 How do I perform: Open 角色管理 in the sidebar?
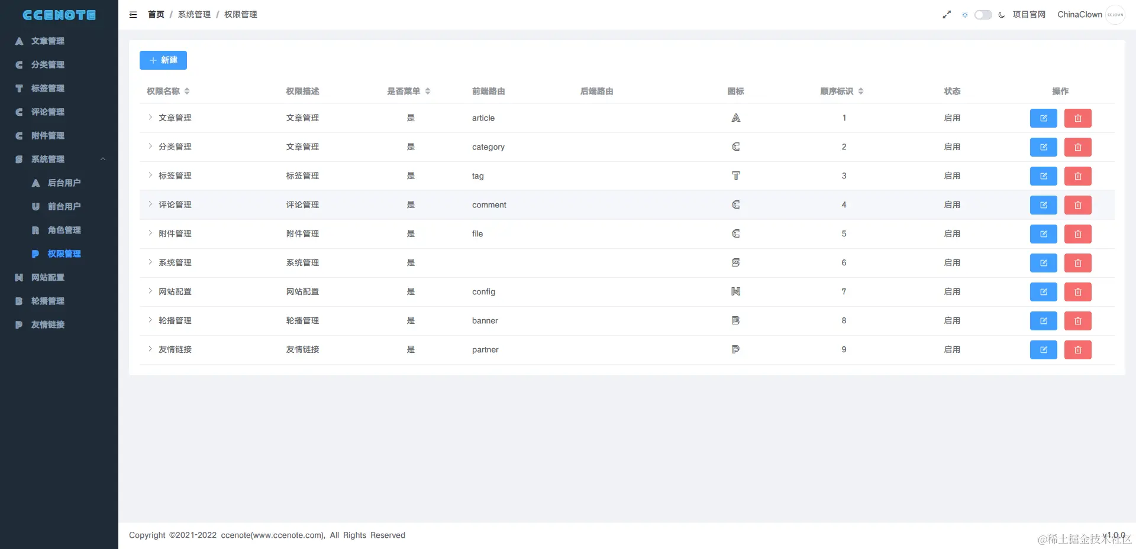tap(59, 230)
